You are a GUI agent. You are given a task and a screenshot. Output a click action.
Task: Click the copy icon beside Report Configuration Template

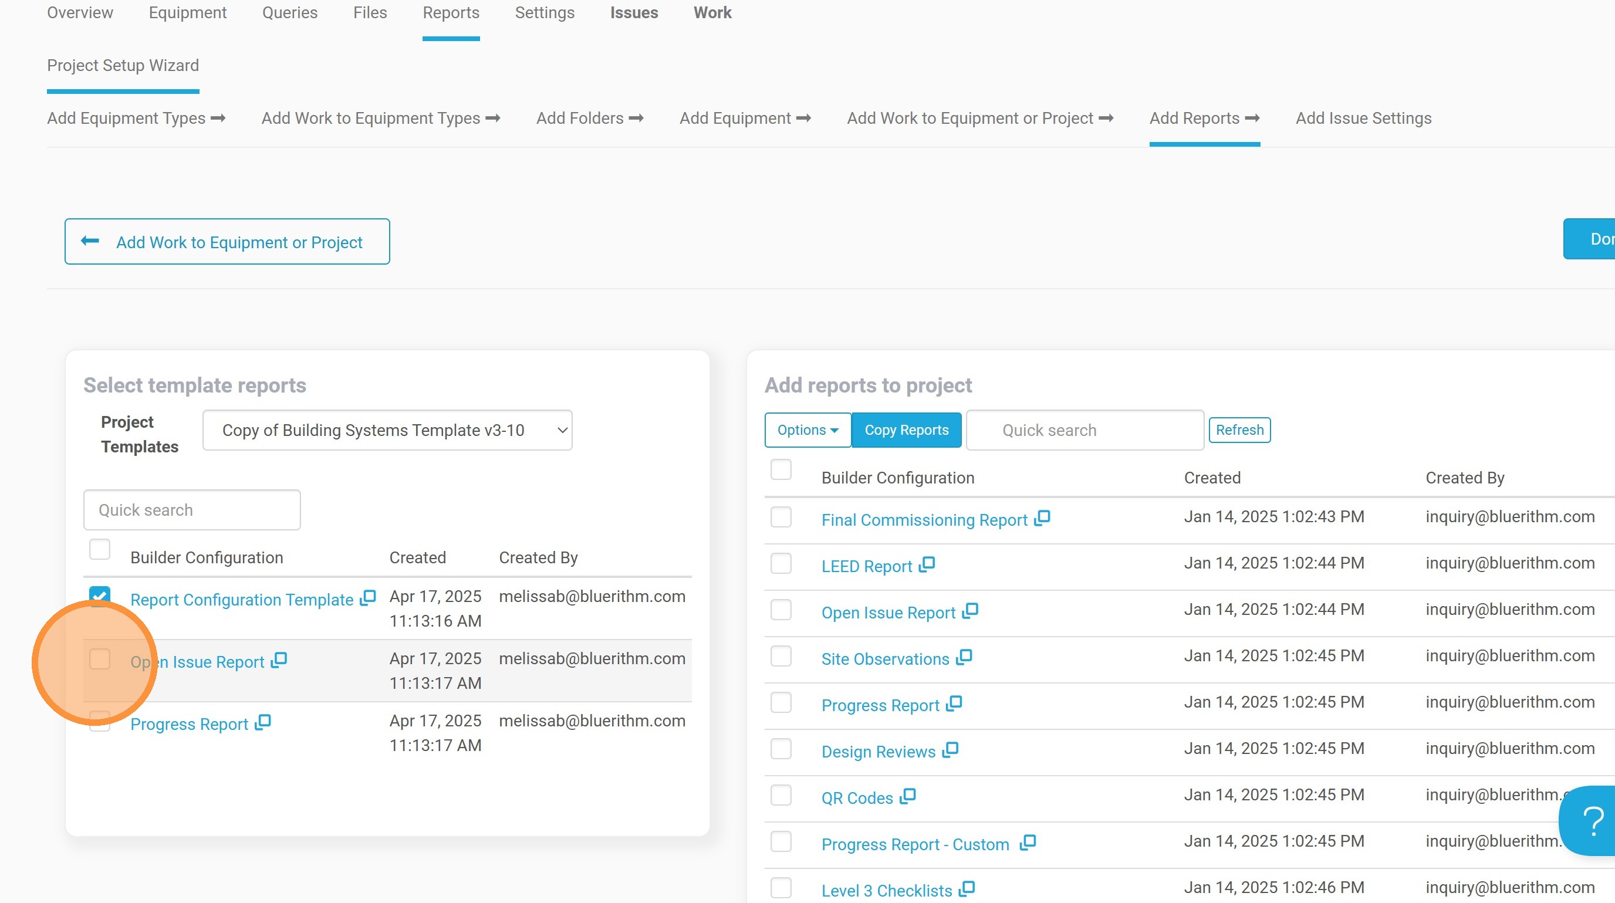(x=367, y=597)
